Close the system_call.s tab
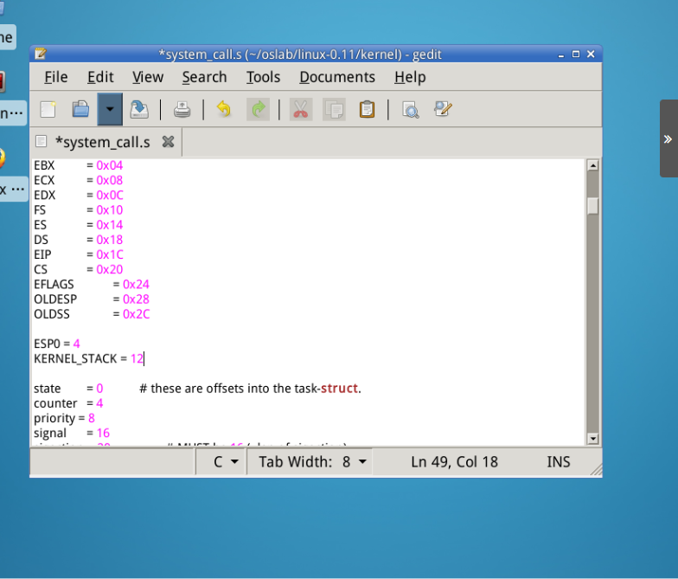 pyautogui.click(x=168, y=142)
